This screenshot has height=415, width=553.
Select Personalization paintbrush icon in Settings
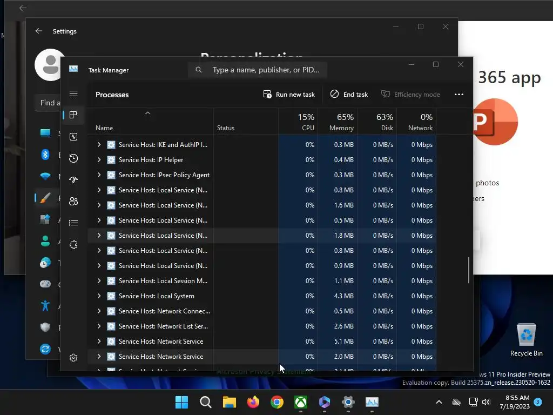pos(45,198)
